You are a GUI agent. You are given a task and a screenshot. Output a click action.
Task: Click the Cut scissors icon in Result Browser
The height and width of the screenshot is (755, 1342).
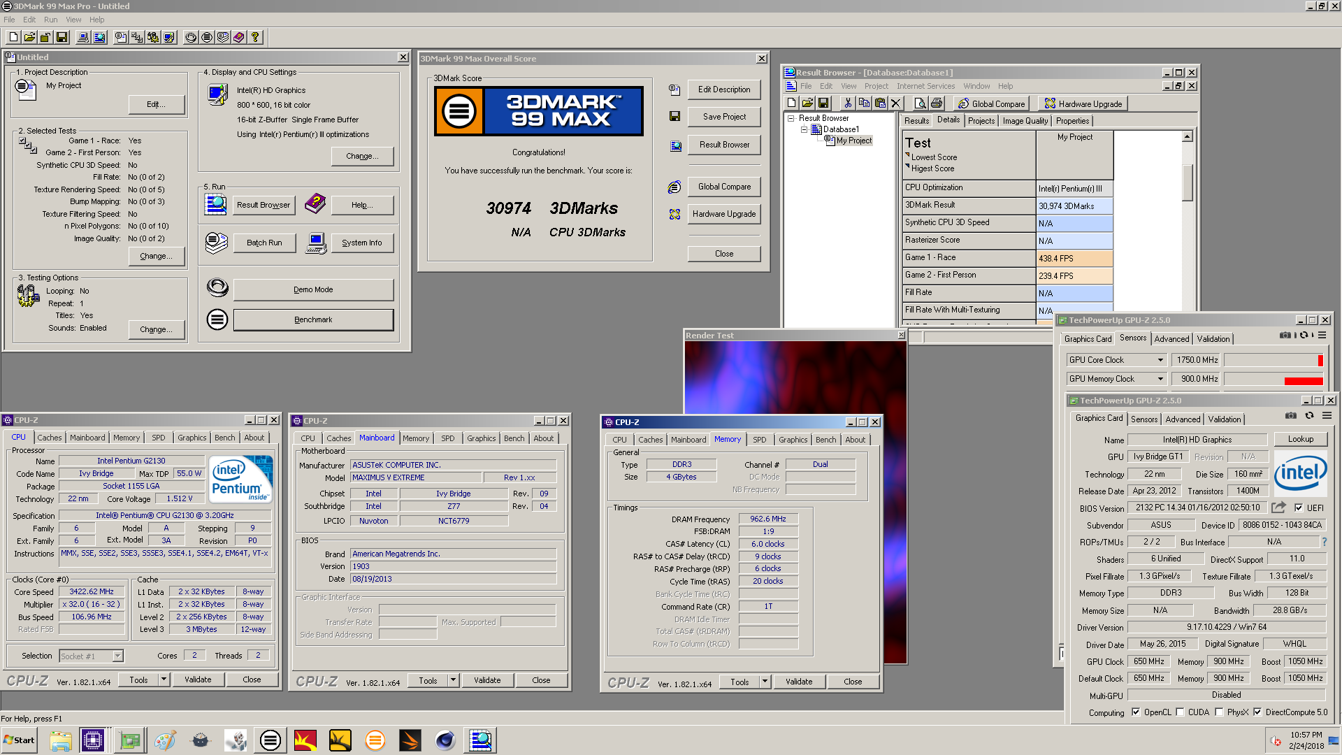coord(848,103)
